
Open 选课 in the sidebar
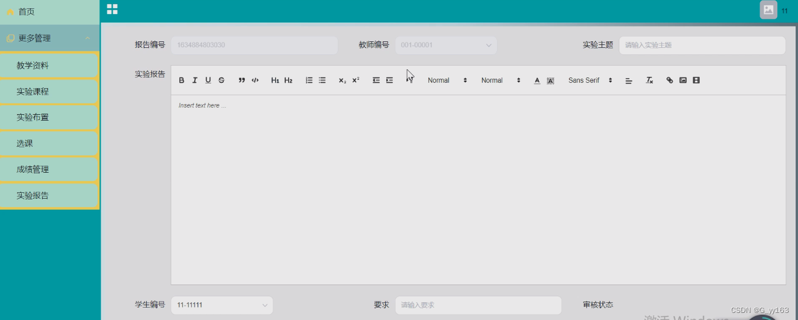coord(49,143)
